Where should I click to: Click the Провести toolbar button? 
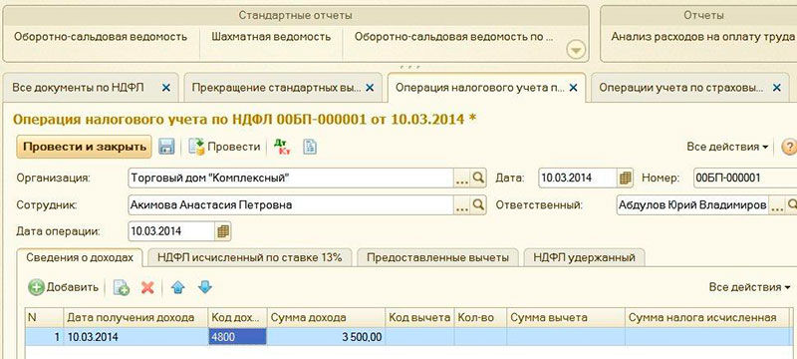point(225,147)
